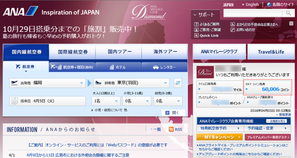Select ホテル sub-tab
The width and height of the screenshot is (297, 158).
pos(118,67)
